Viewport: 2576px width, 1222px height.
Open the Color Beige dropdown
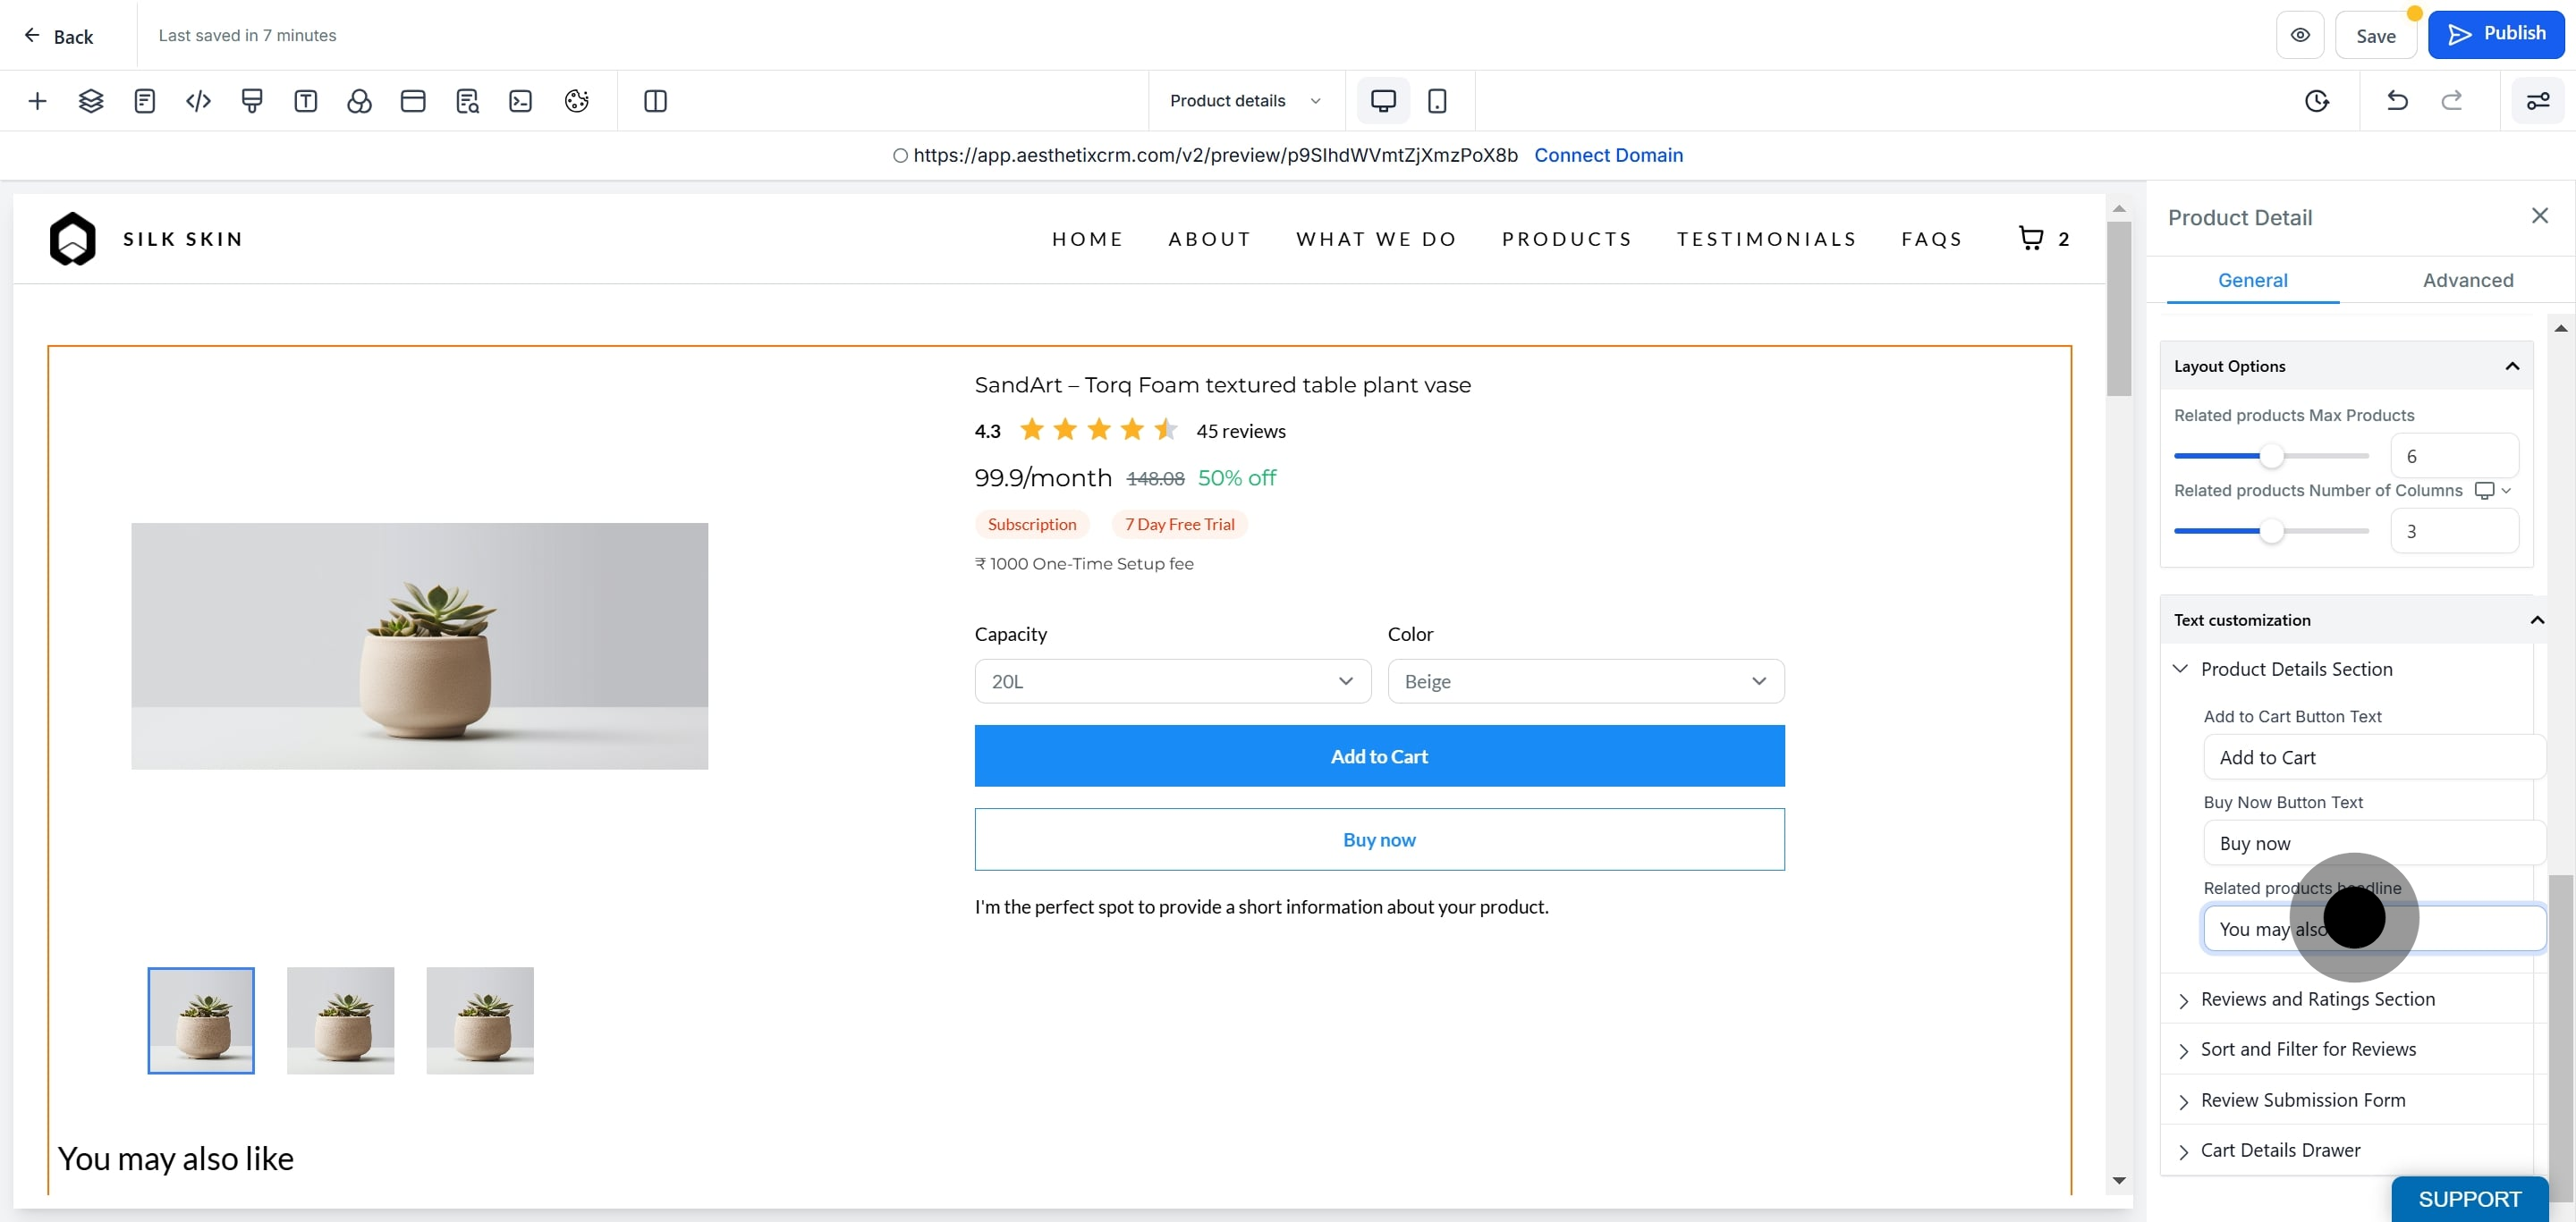1586,681
